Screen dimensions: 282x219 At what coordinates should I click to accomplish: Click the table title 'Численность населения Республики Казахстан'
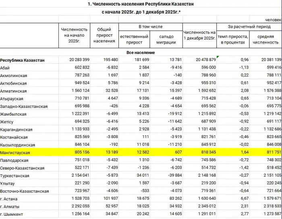141,4
